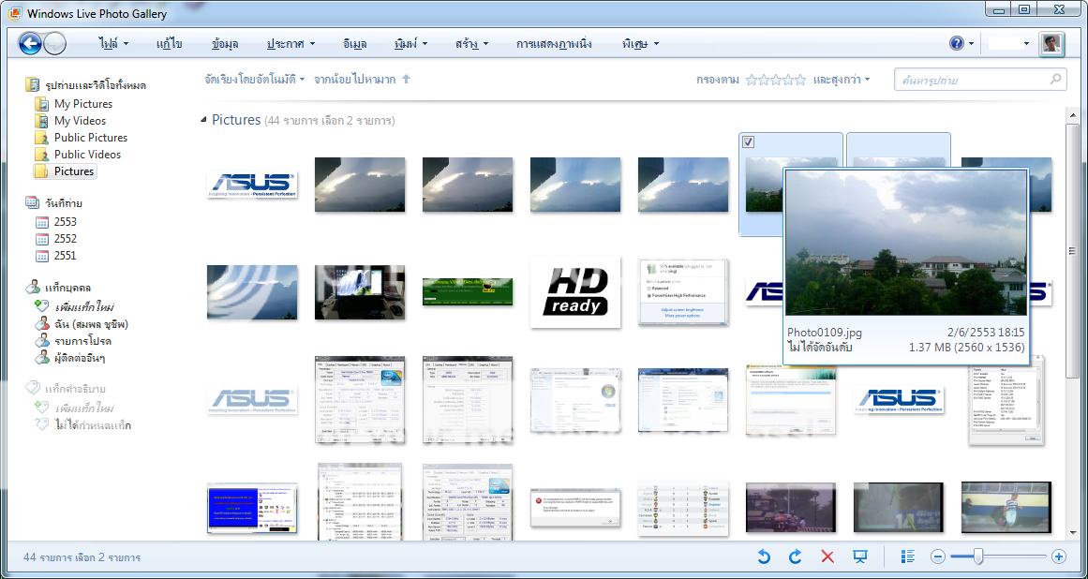Click the แก้ไข menu item
This screenshot has height=579, width=1088.
pos(170,44)
